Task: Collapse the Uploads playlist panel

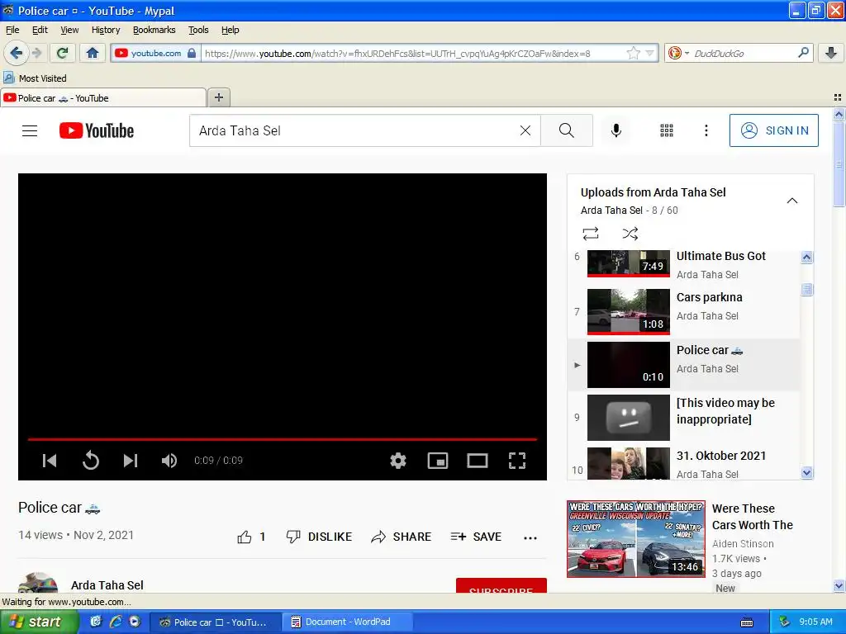Action: click(x=791, y=201)
